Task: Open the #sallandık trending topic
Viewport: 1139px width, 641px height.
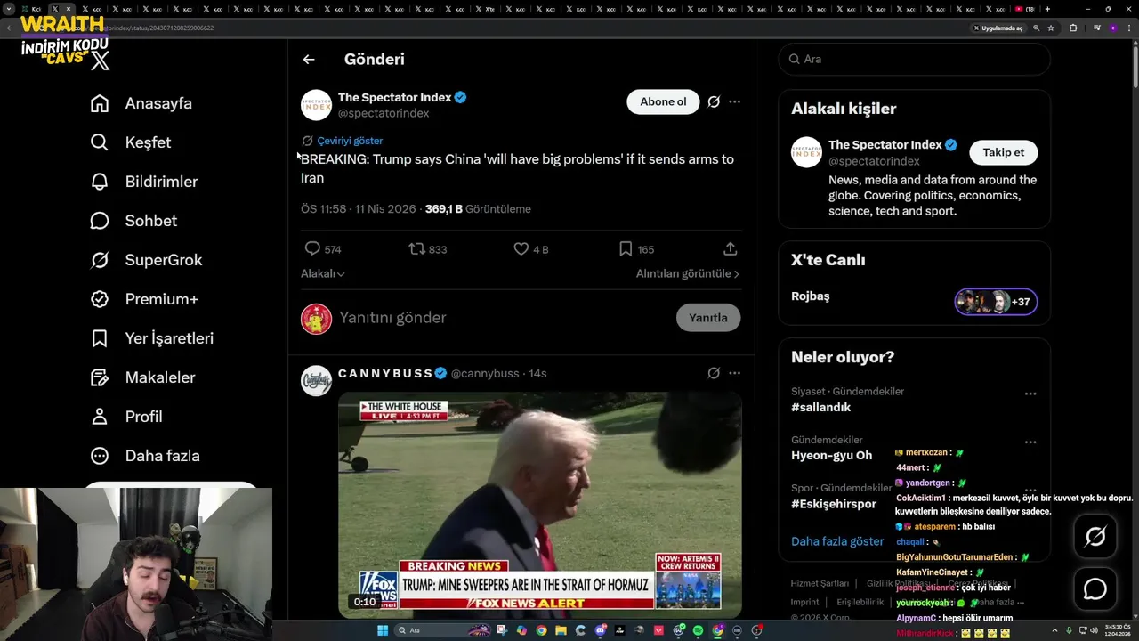Action: tap(821, 407)
